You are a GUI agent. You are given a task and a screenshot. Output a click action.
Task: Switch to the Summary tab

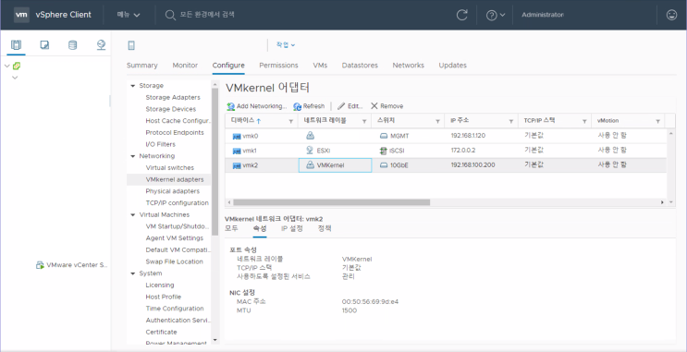(x=142, y=66)
